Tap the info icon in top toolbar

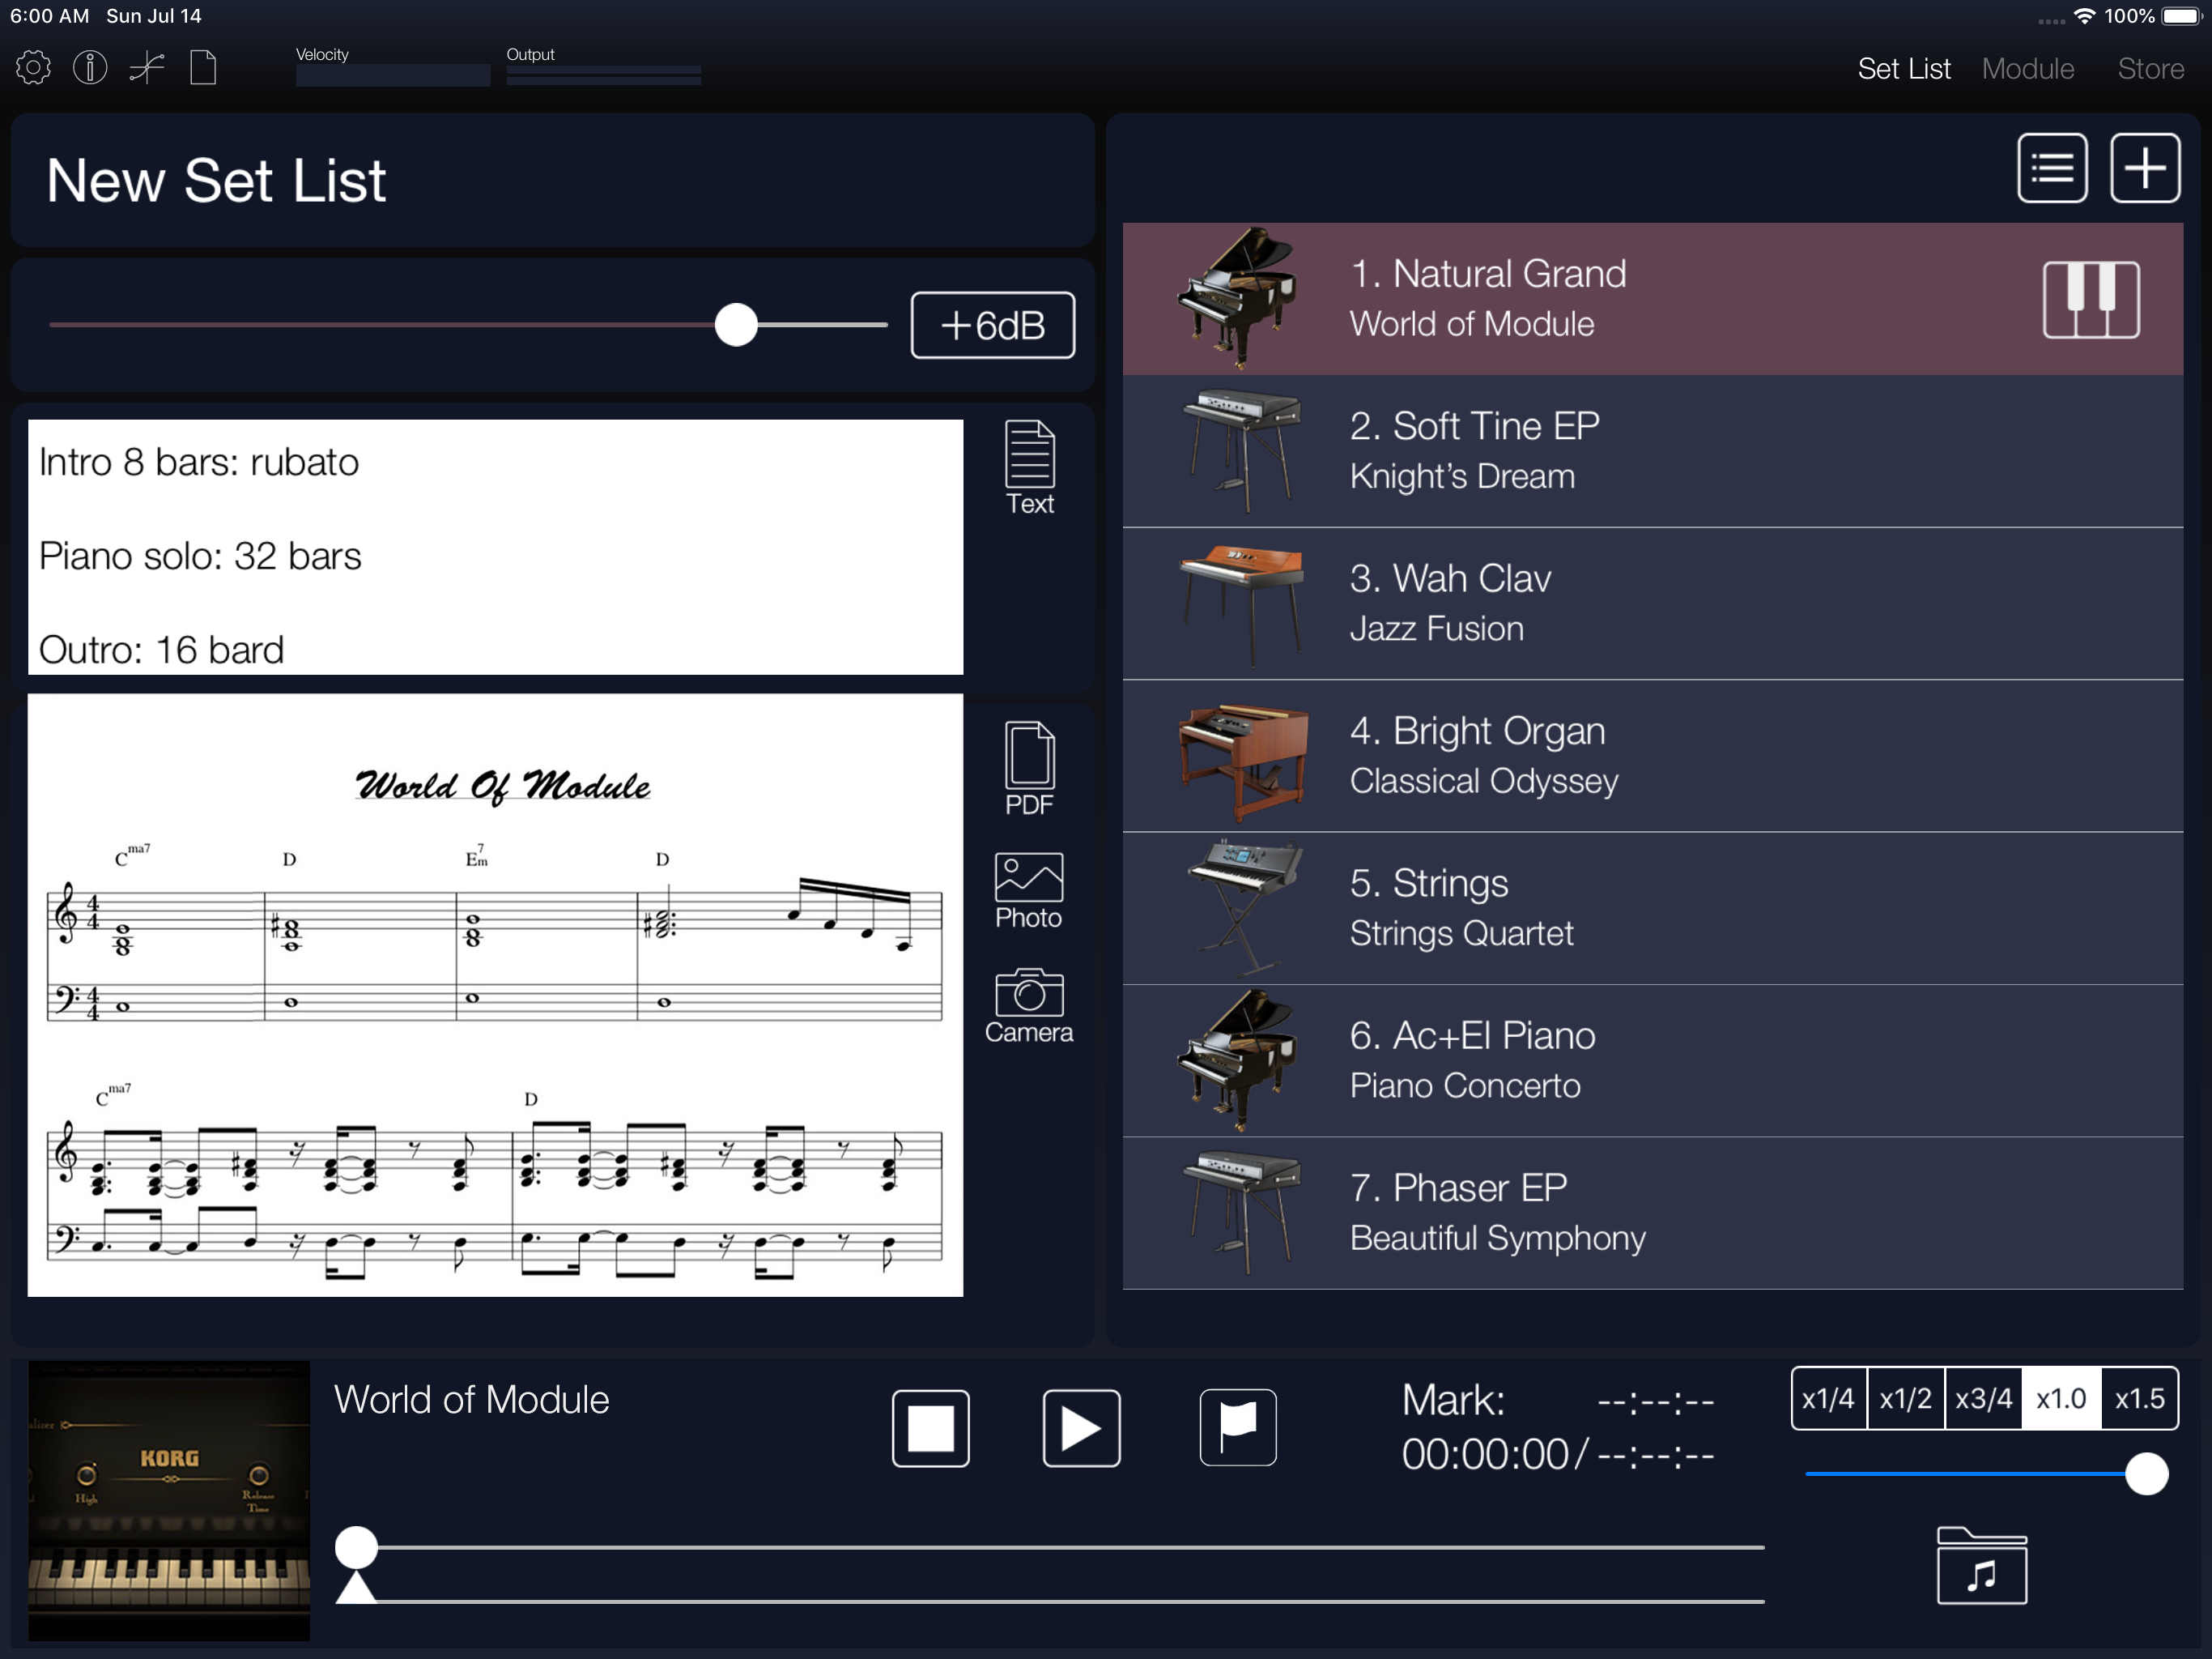click(90, 68)
